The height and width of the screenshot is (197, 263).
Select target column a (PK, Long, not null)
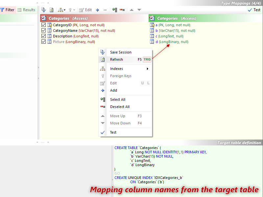point(173,25)
